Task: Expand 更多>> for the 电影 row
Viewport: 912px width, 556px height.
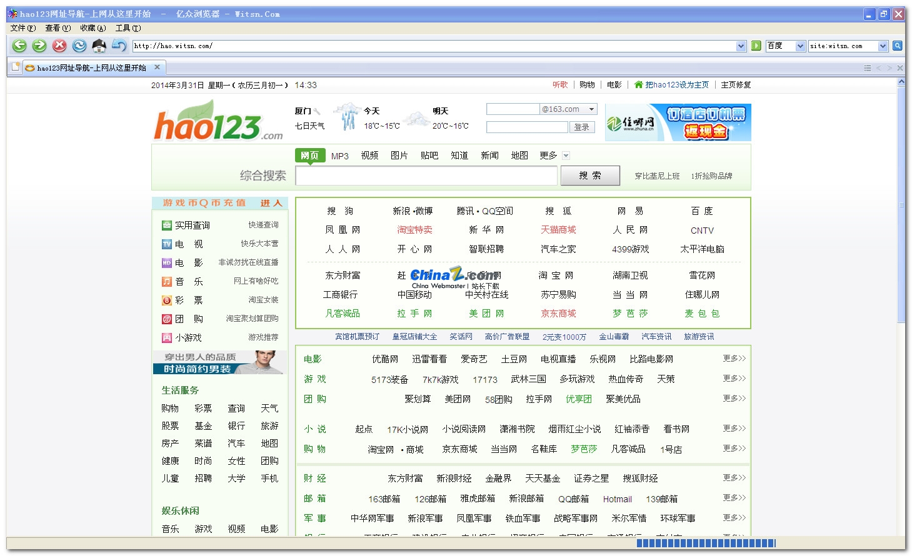Action: click(734, 359)
